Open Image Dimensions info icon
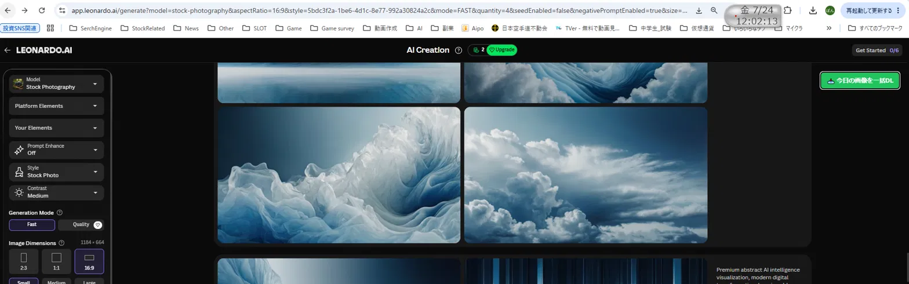 pyautogui.click(x=61, y=243)
